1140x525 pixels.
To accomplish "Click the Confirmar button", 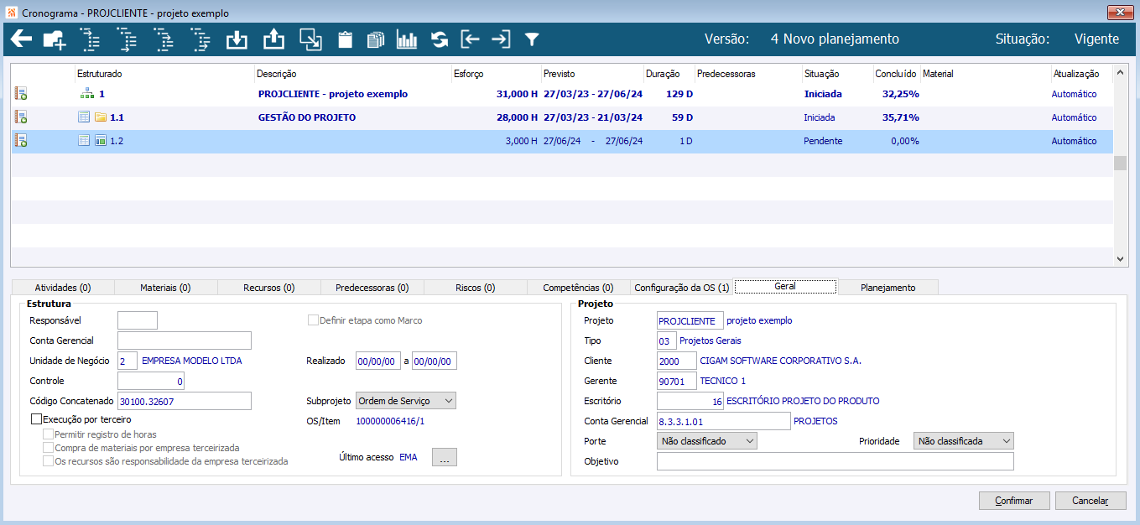I will (x=1014, y=501).
